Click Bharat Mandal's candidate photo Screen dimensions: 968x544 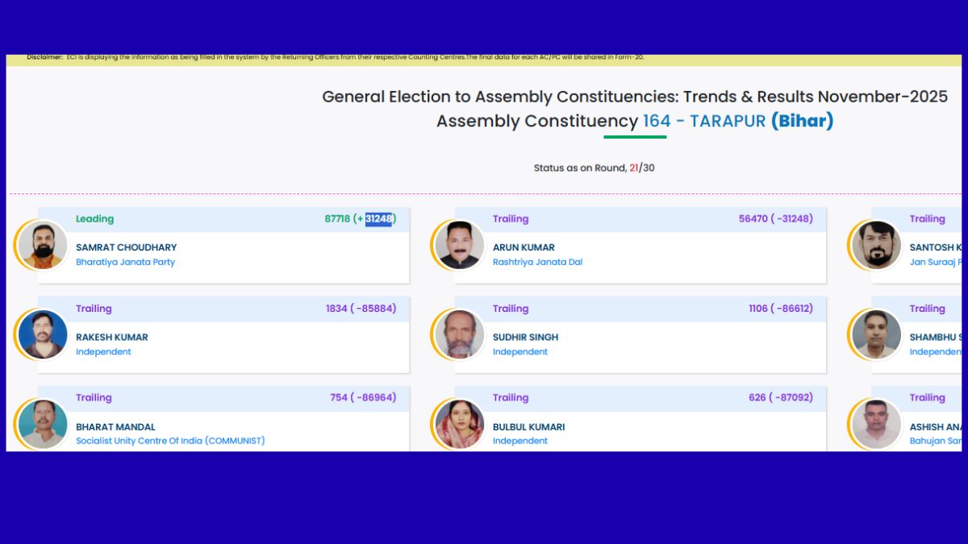pos(43,424)
